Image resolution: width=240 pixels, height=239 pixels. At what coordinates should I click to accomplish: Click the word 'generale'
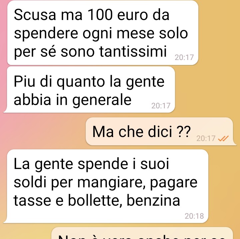pyautogui.click(x=102, y=100)
